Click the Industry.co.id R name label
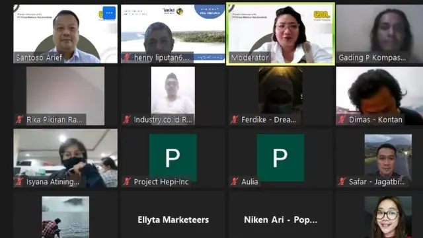Viewport: 423px width, 238px height. pos(163,120)
